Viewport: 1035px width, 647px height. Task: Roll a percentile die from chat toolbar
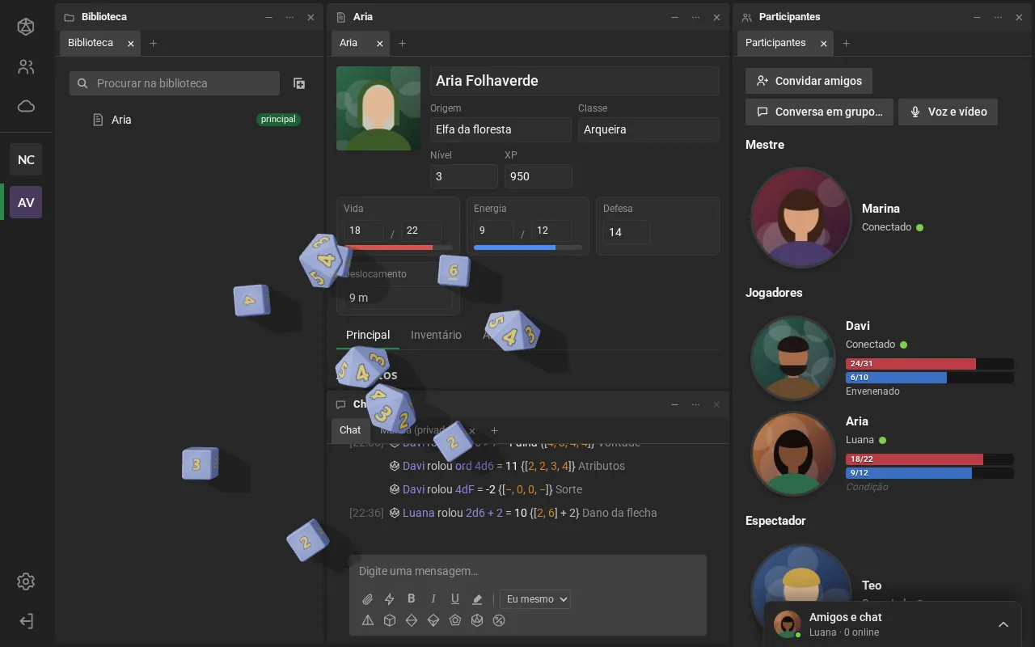(499, 620)
